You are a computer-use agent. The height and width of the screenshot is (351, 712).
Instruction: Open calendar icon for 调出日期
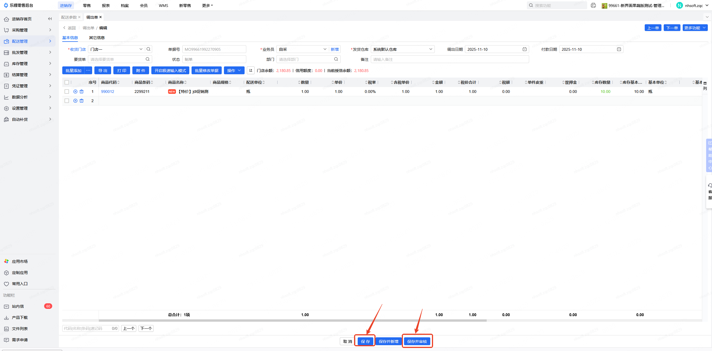[x=524, y=49]
